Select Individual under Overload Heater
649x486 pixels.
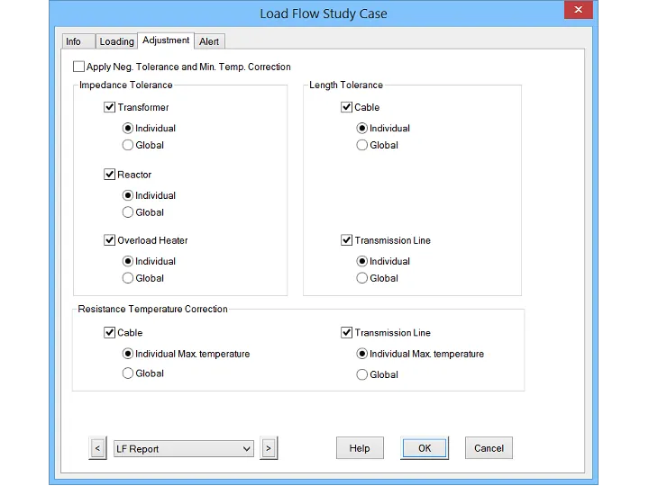tap(128, 261)
